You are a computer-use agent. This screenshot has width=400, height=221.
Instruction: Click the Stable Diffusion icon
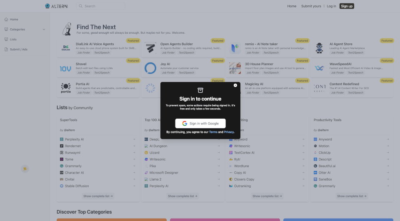click(x=62, y=186)
